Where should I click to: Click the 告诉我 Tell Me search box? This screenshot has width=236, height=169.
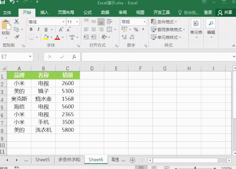point(188,13)
